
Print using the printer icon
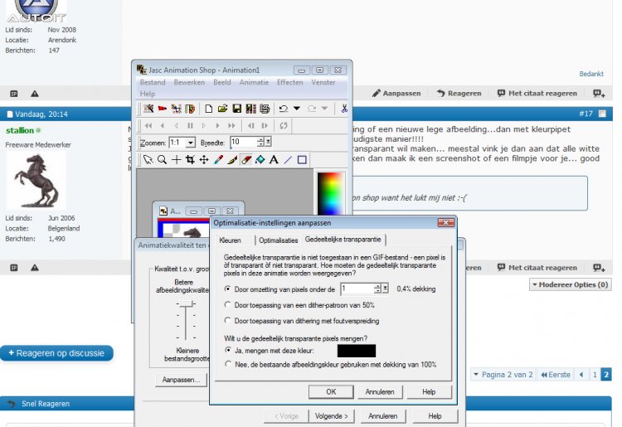[265, 109]
